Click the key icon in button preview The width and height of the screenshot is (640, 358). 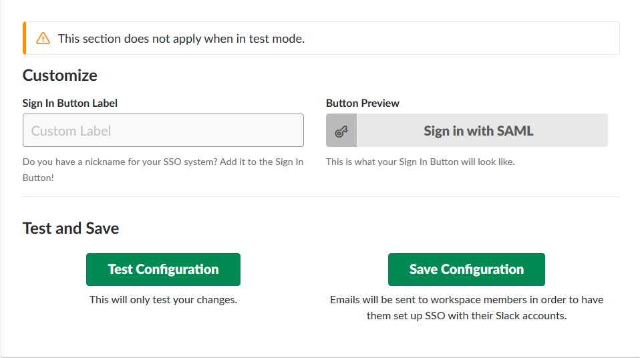click(341, 131)
